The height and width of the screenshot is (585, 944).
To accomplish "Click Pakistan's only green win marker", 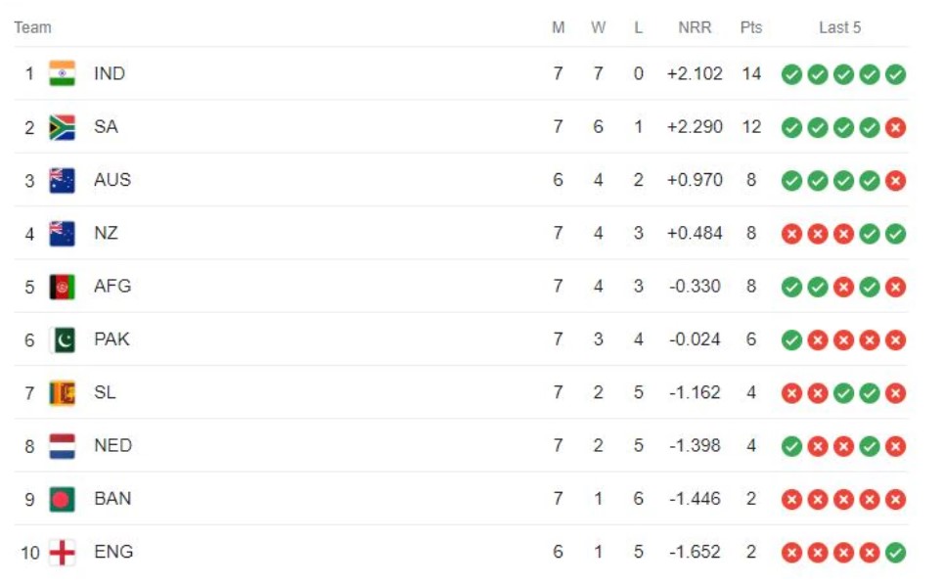I will pyautogui.click(x=791, y=340).
